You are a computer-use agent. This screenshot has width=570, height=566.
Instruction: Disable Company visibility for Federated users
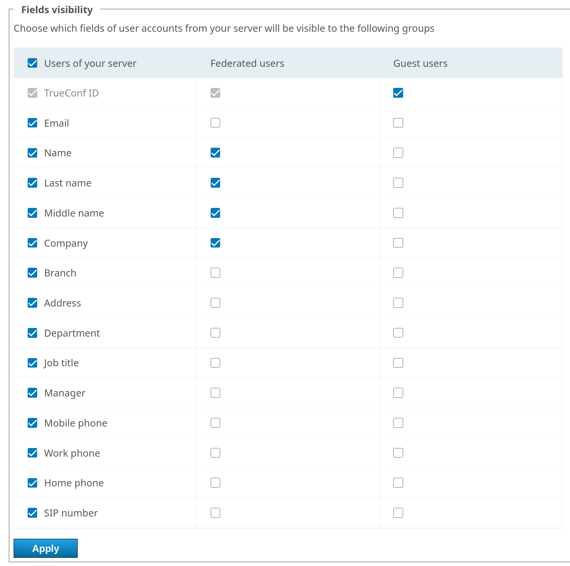point(215,243)
